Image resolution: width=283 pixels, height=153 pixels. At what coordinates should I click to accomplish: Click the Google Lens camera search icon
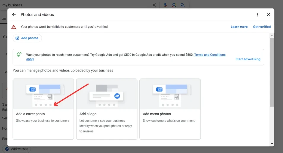(x=174, y=5)
